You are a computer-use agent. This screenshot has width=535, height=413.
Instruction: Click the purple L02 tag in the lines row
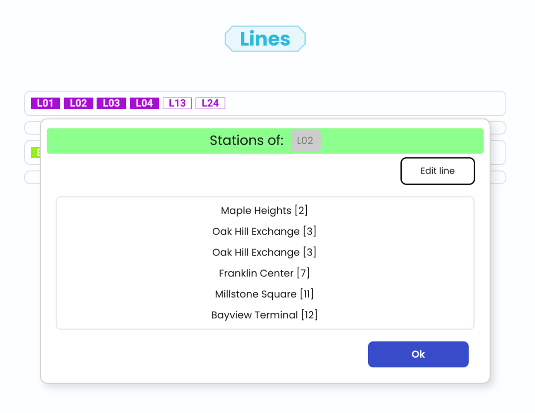coord(78,103)
